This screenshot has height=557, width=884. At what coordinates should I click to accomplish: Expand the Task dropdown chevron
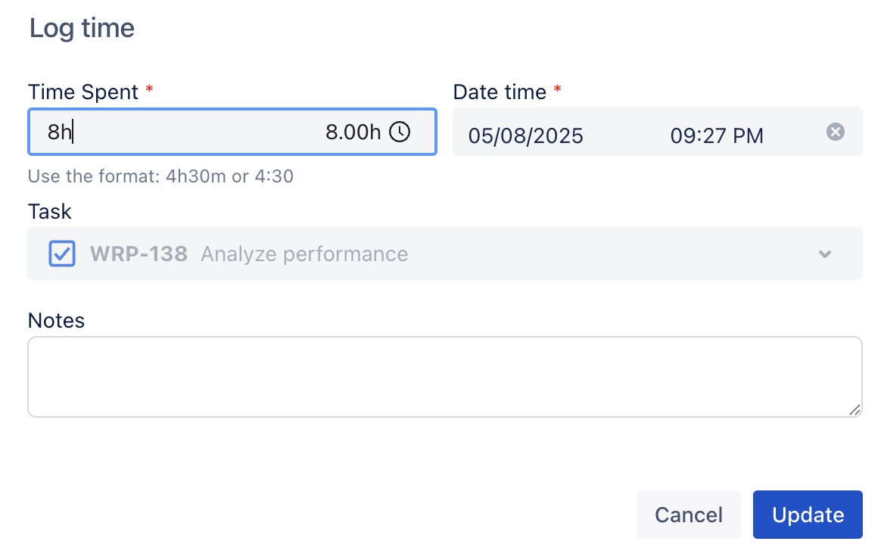point(825,254)
